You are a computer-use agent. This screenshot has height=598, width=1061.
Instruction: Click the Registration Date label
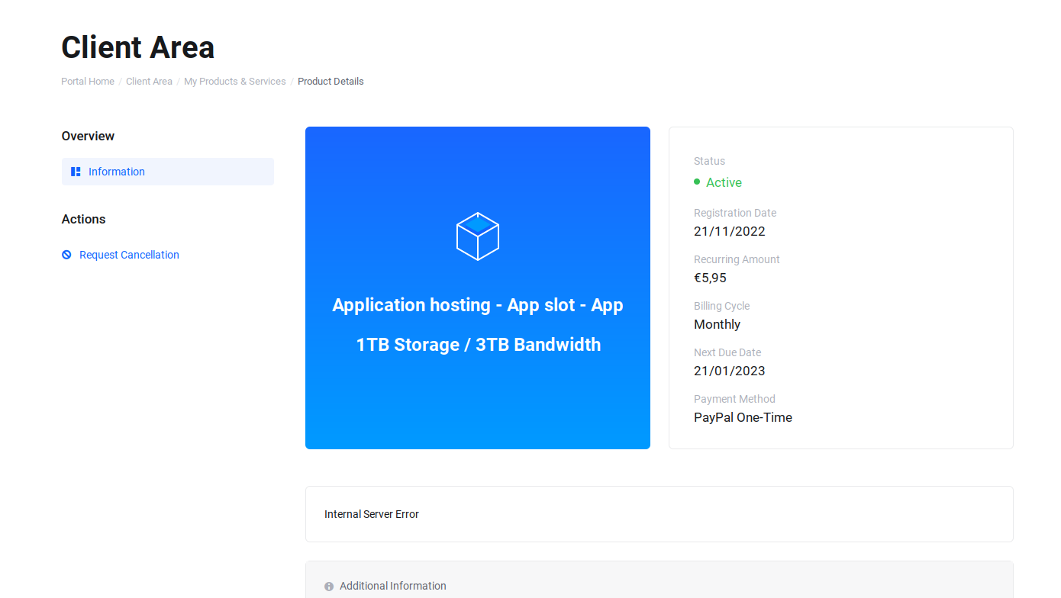(735, 213)
